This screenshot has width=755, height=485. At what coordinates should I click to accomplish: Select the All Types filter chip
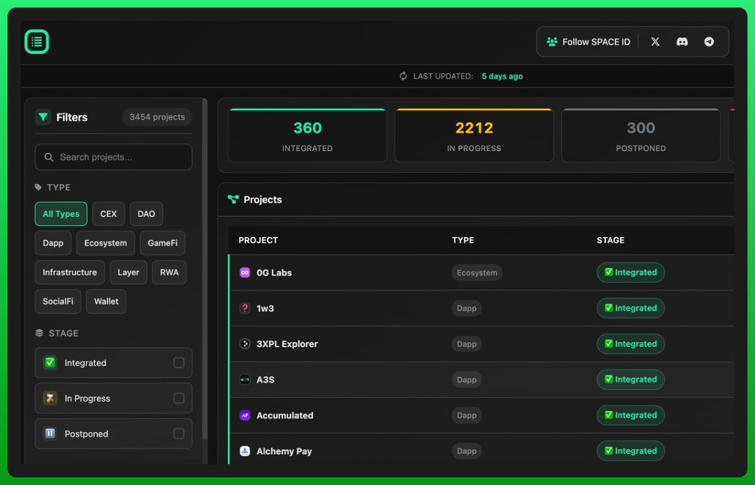click(x=61, y=214)
